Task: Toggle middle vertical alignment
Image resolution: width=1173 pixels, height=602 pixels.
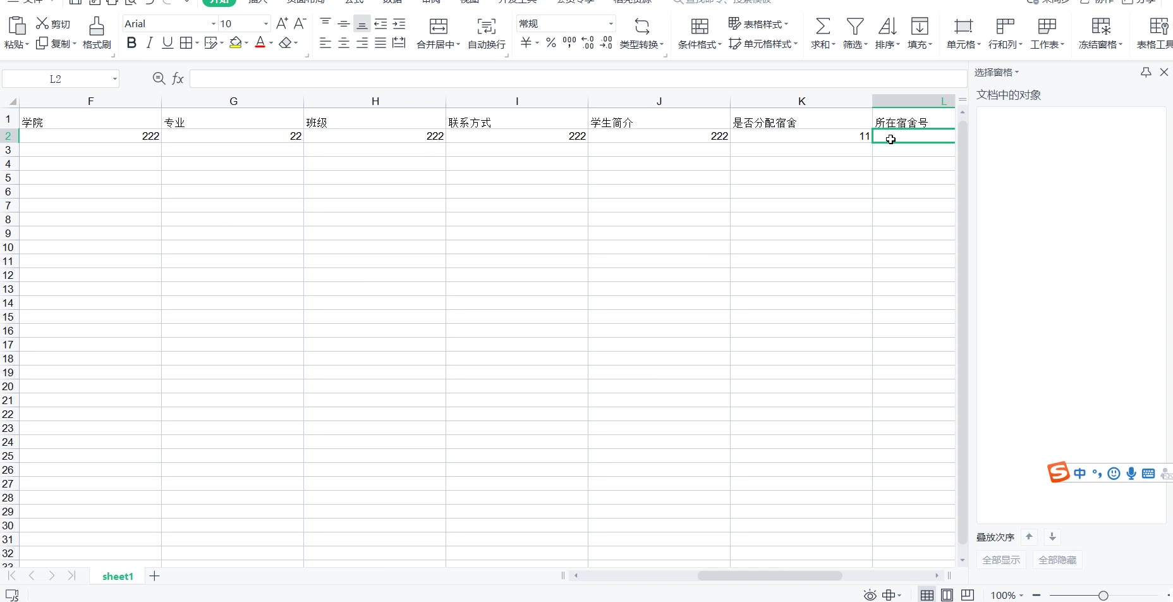Action: 344,24
